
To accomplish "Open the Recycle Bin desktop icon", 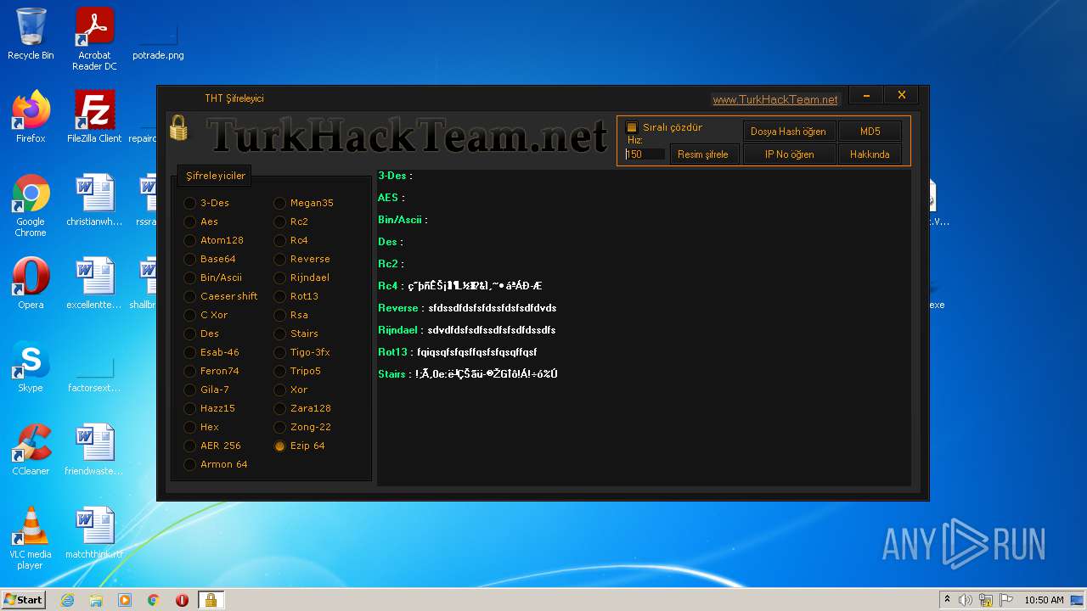I will [31, 34].
